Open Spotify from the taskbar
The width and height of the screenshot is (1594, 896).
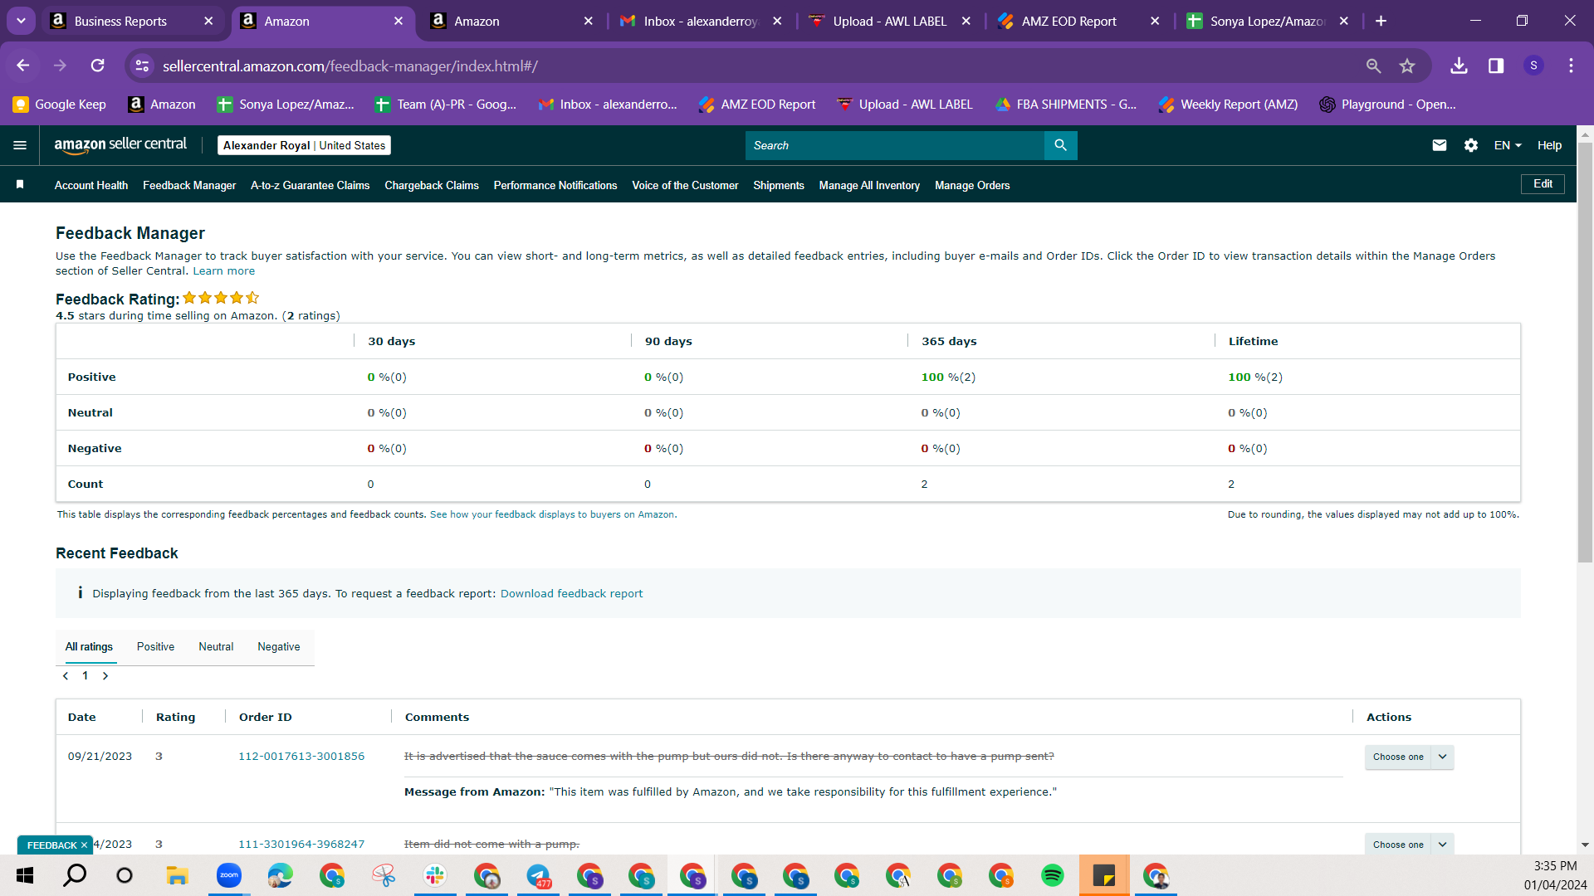(x=1053, y=875)
